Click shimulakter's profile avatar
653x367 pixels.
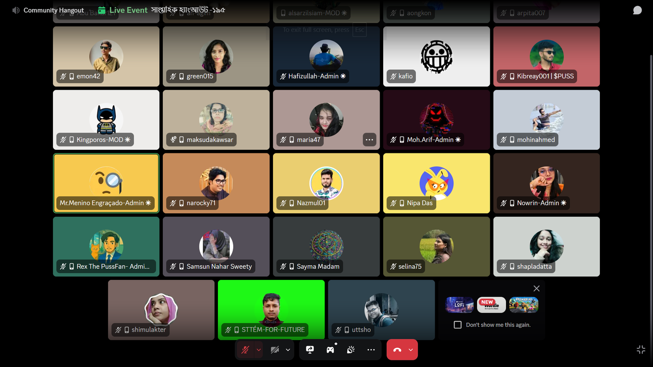[x=161, y=309]
